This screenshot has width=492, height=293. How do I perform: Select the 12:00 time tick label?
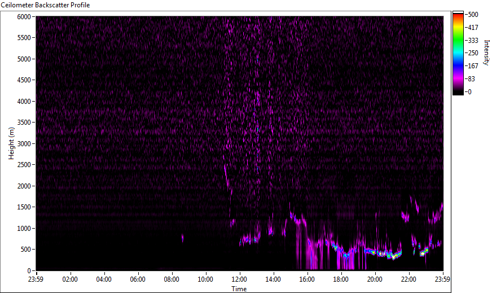coord(239,279)
